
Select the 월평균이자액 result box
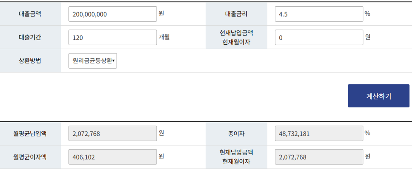click(x=113, y=156)
